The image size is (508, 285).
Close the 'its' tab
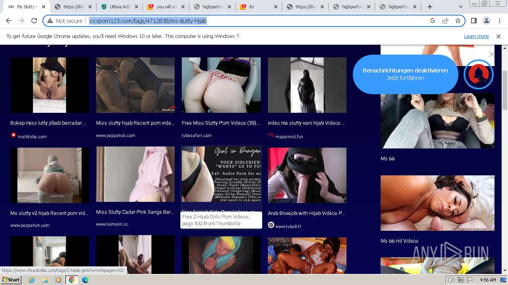[x=276, y=7]
